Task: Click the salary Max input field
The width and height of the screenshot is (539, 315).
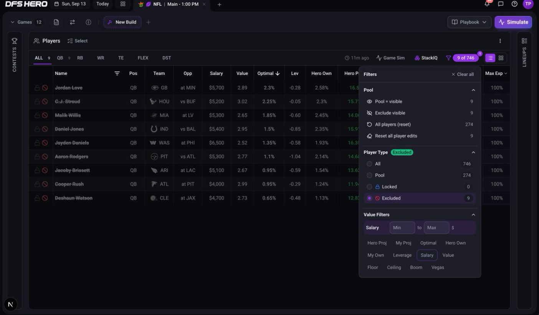Action: point(436,228)
